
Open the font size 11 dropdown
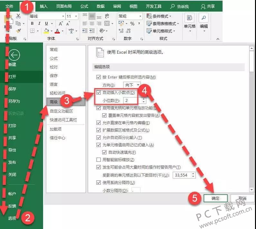click(x=76, y=16)
